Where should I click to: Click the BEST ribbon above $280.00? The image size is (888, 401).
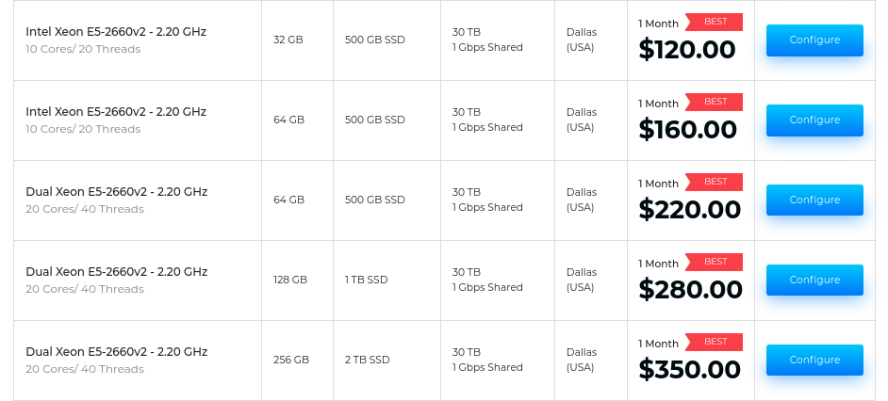point(715,262)
